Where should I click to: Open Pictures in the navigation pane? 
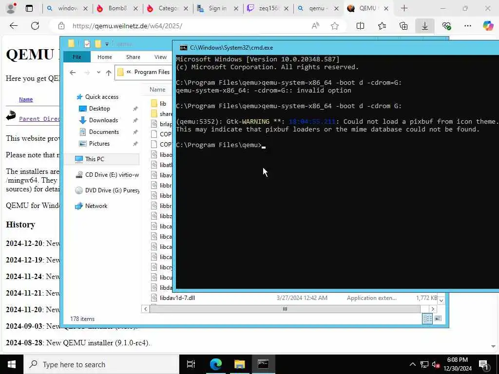point(99,144)
